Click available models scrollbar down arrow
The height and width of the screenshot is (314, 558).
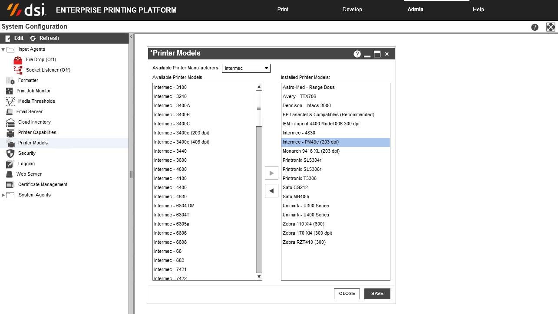pos(259,277)
